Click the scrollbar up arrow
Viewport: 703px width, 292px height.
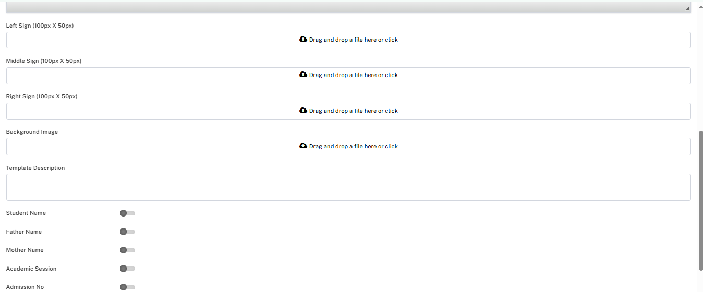(x=700, y=6)
